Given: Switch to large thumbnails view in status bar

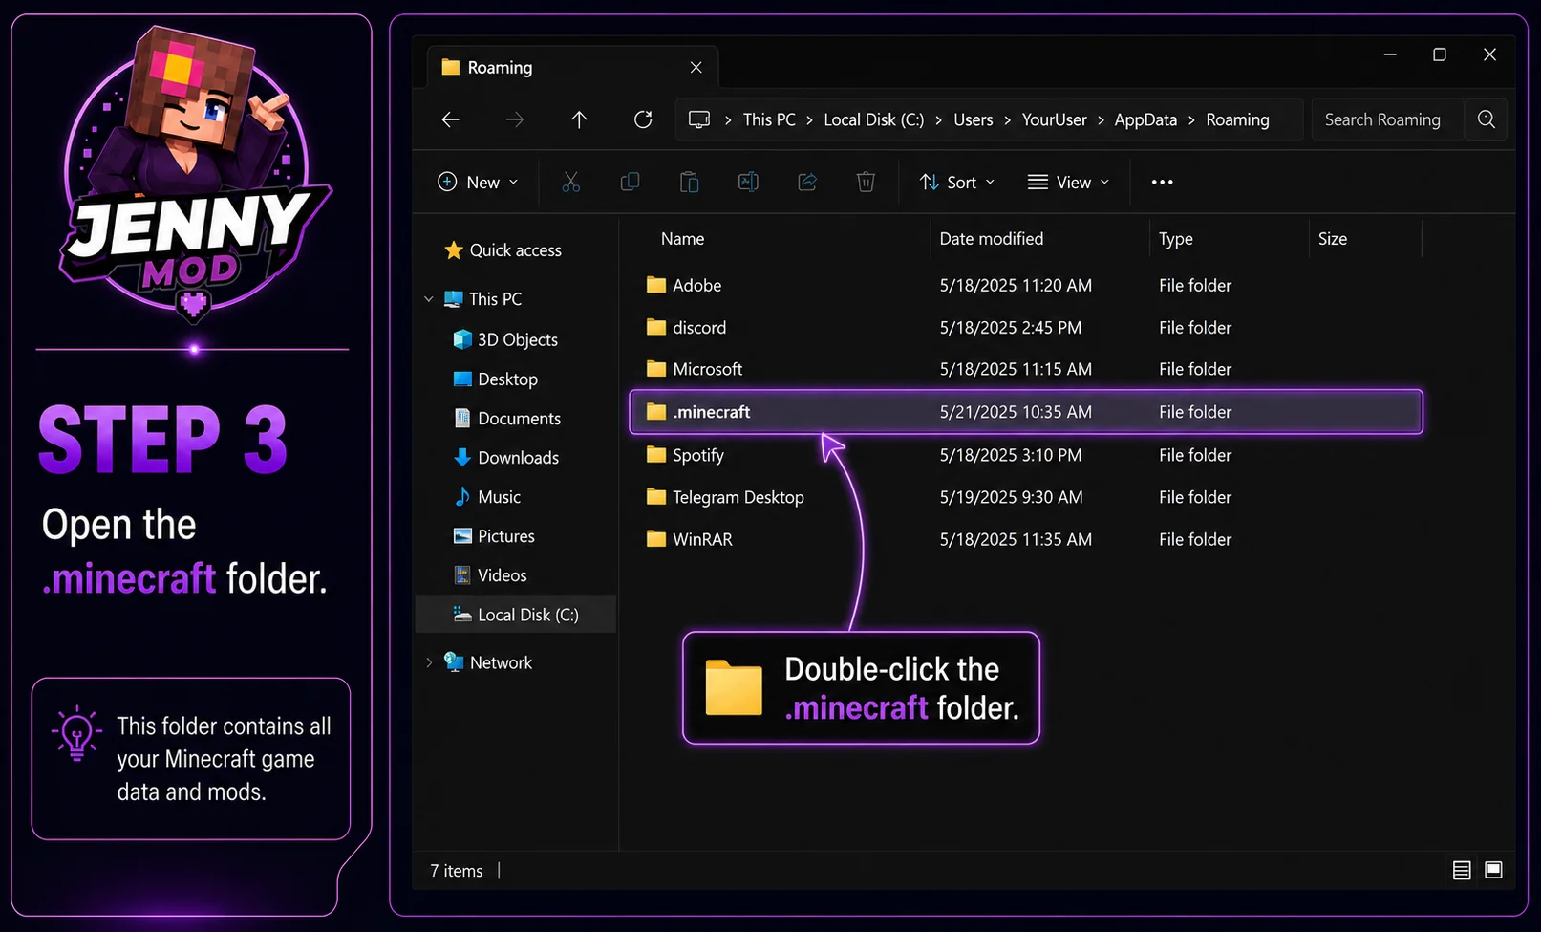Looking at the screenshot, I should click(1494, 870).
